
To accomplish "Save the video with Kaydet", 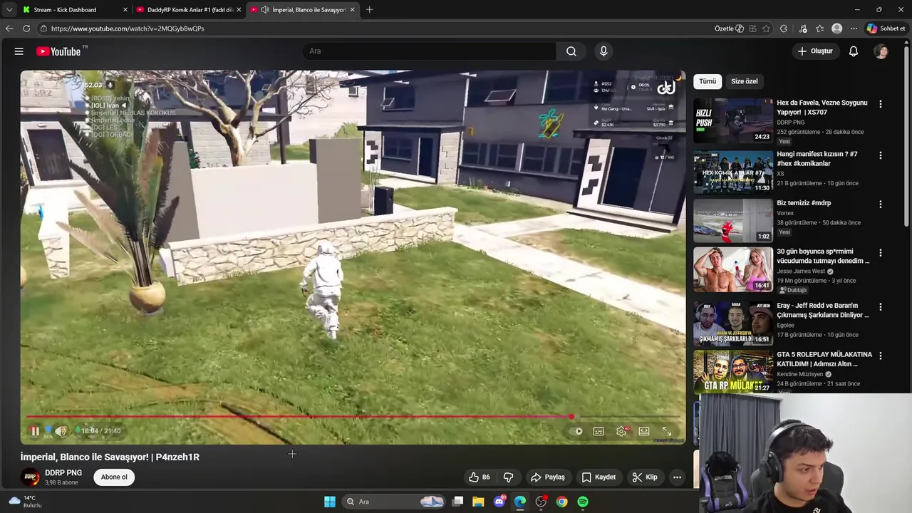I will pos(598,477).
